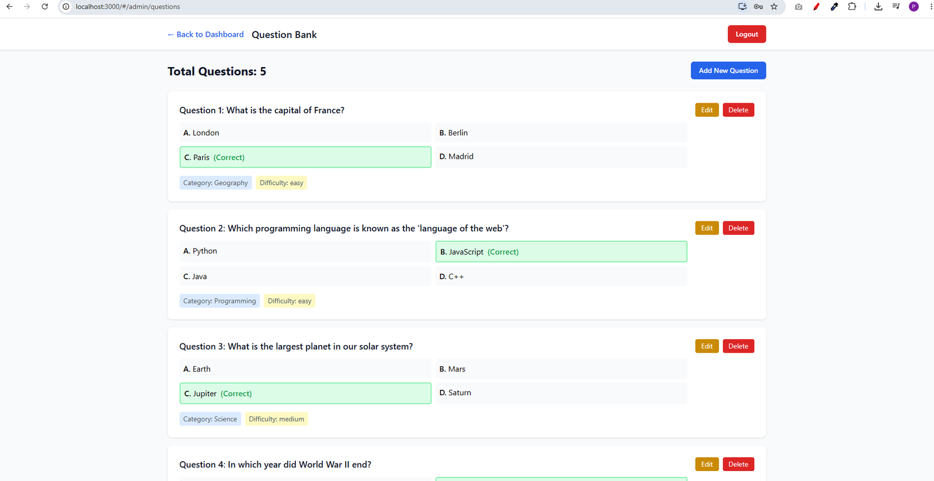Click the red pen extension icon

pyautogui.click(x=816, y=6)
